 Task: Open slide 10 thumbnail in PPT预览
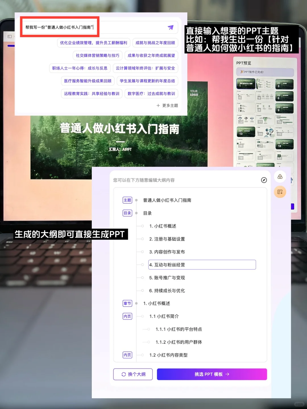(x=246, y=120)
